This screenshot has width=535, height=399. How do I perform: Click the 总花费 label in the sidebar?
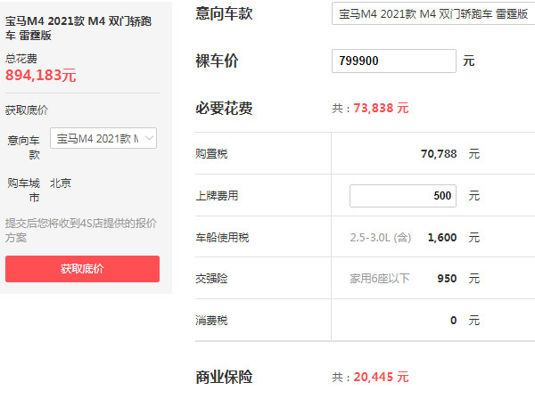click(21, 59)
